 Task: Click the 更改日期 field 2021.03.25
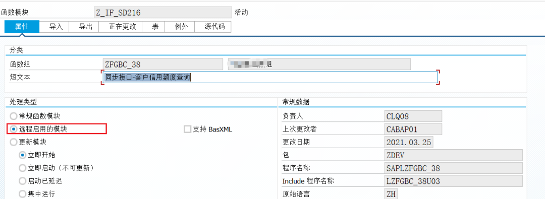[409, 142]
